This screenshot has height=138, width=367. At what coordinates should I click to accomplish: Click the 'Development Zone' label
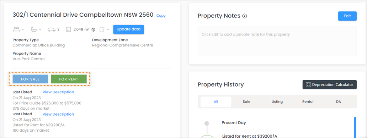point(110,40)
